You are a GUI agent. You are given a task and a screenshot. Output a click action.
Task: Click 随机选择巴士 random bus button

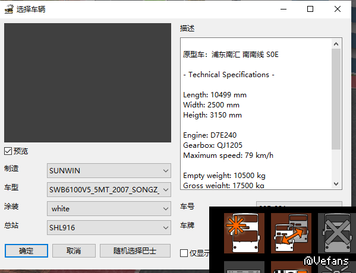point(135,251)
